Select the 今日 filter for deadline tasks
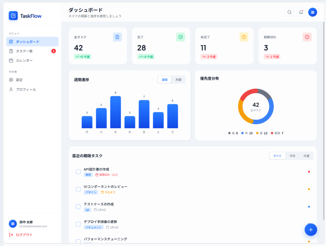326x246 pixels. [292, 156]
